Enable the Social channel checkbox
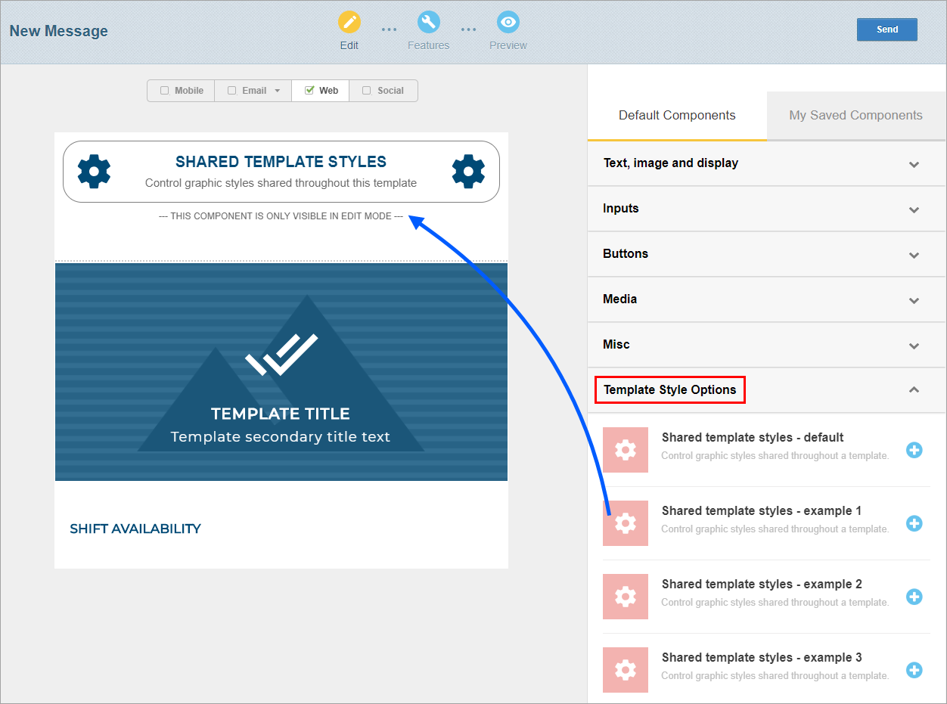 367,91
